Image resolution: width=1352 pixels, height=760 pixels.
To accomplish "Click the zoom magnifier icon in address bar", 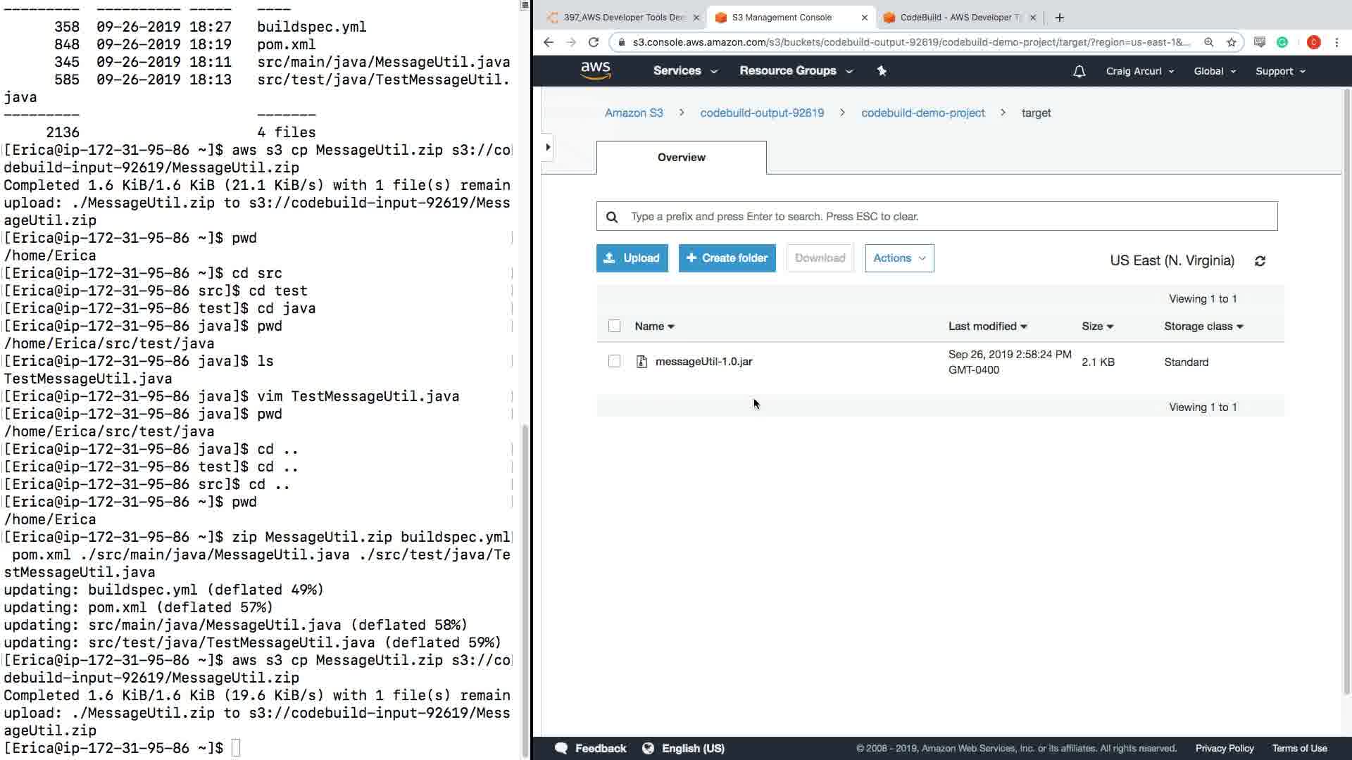I will click(1208, 42).
